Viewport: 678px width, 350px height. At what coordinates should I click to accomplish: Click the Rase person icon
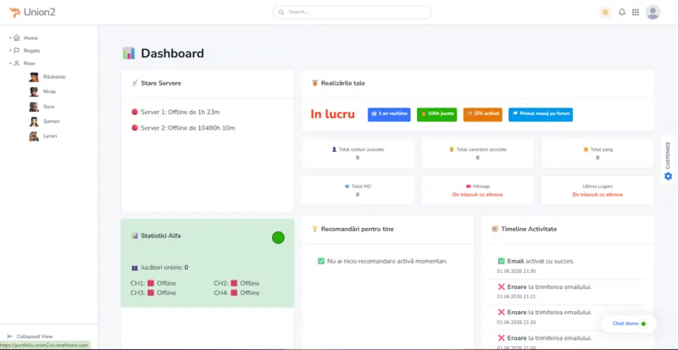17,64
